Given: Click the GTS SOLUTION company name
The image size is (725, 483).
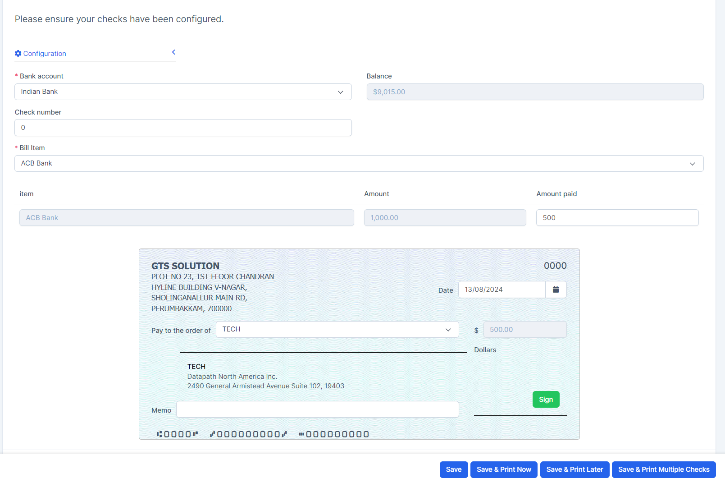Looking at the screenshot, I should point(185,266).
